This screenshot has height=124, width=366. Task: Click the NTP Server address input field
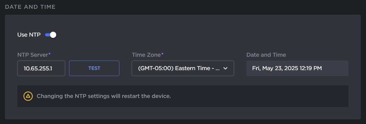(41, 68)
